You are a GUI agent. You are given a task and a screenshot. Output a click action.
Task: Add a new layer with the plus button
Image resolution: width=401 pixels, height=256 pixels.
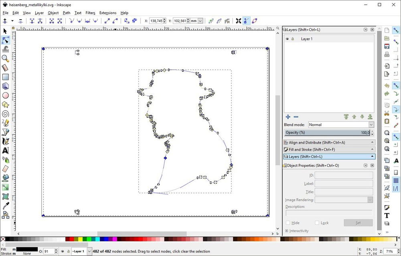point(288,117)
